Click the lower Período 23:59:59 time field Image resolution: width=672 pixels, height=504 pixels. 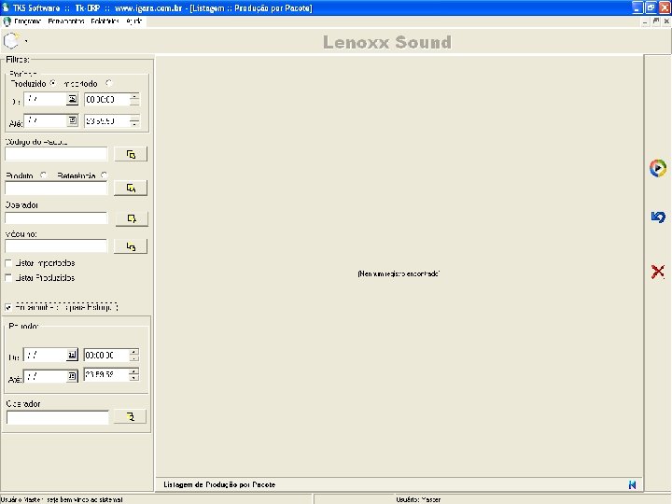tap(106, 374)
